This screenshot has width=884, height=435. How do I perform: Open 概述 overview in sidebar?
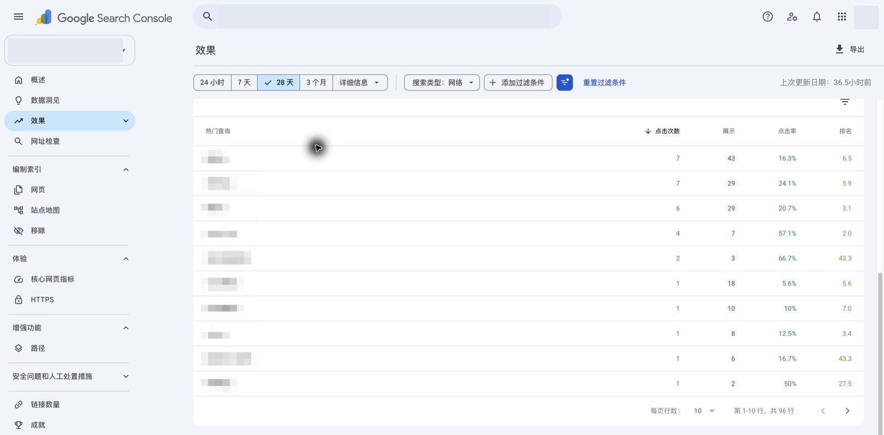click(x=70, y=80)
